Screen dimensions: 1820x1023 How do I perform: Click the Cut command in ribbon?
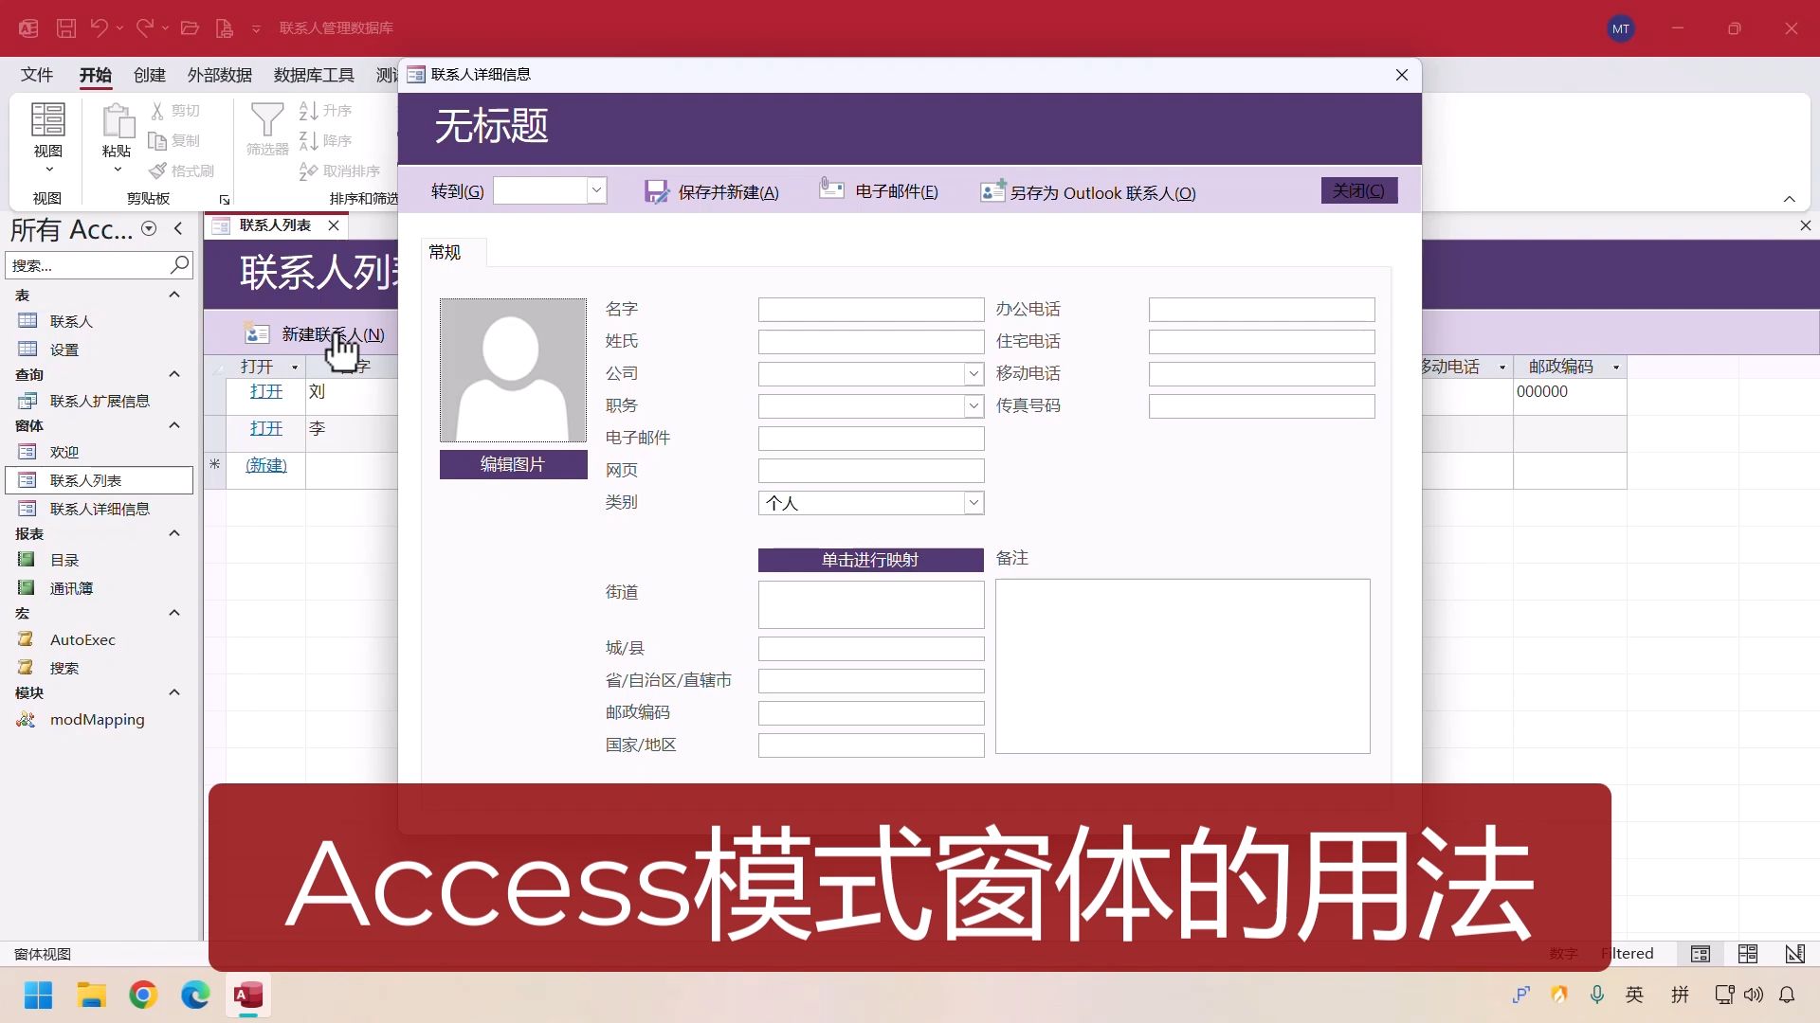(x=175, y=111)
